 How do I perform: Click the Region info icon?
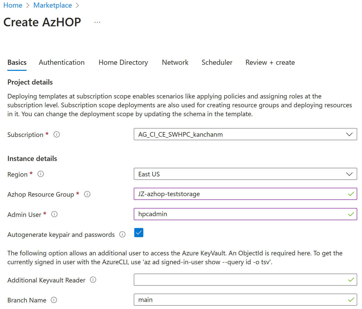click(x=41, y=174)
